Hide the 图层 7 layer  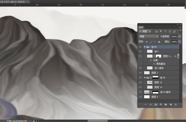tap(140, 73)
